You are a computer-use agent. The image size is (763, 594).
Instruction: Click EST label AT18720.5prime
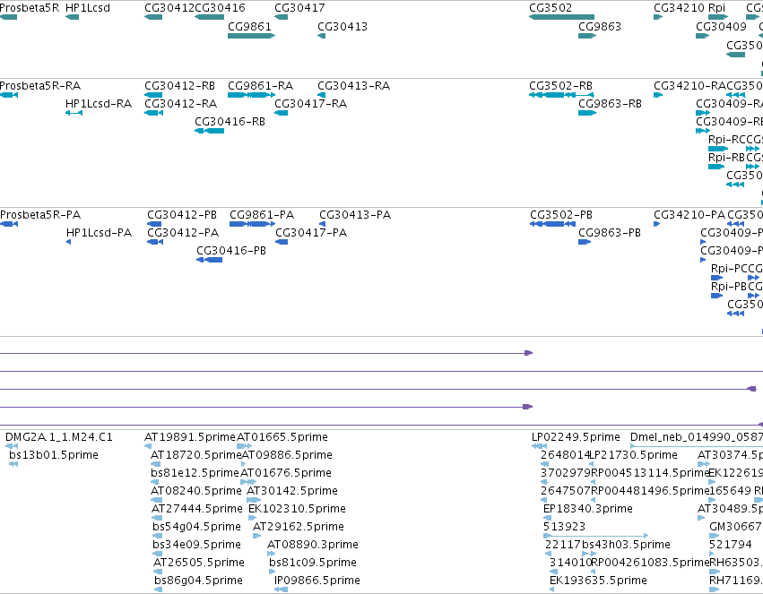[196, 455]
